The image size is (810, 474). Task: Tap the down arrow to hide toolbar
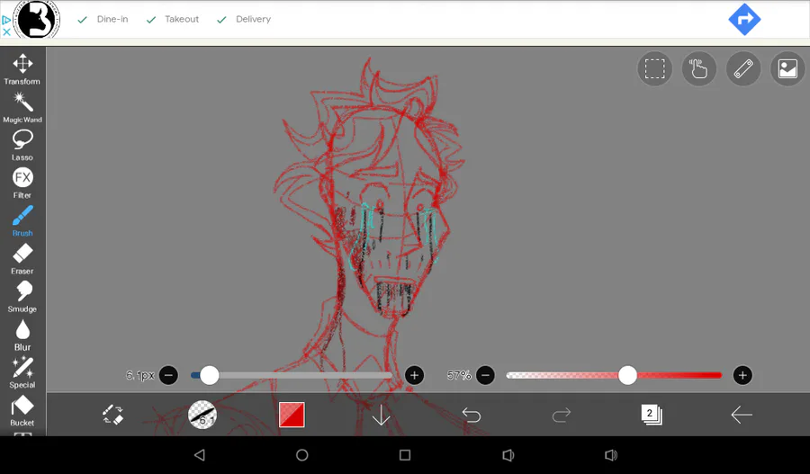click(382, 415)
